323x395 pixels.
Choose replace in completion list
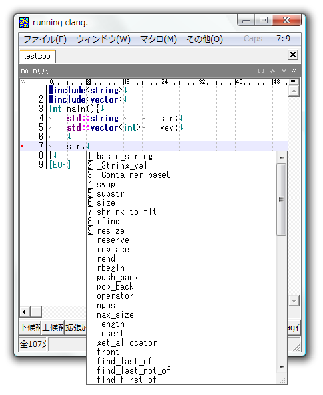coord(113,249)
